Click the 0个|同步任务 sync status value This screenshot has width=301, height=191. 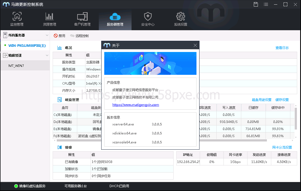point(101,176)
